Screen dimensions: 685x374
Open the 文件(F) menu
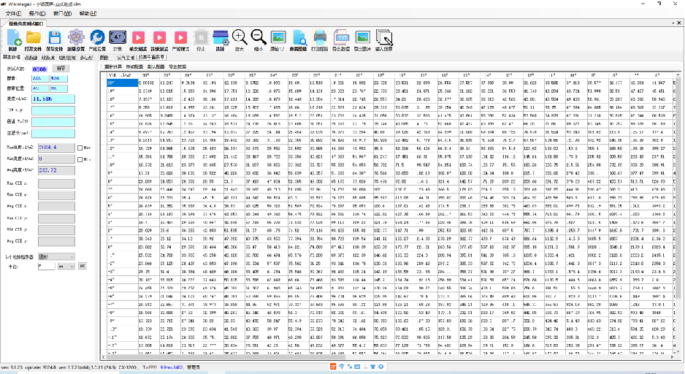13,14
